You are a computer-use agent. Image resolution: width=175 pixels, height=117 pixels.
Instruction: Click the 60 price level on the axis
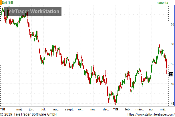coord(172,44)
